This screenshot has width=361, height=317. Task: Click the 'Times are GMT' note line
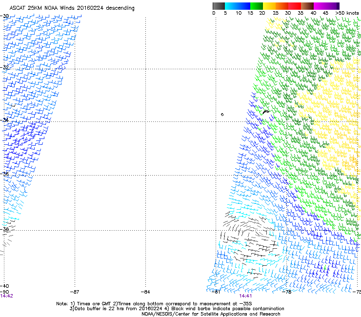click(154, 304)
